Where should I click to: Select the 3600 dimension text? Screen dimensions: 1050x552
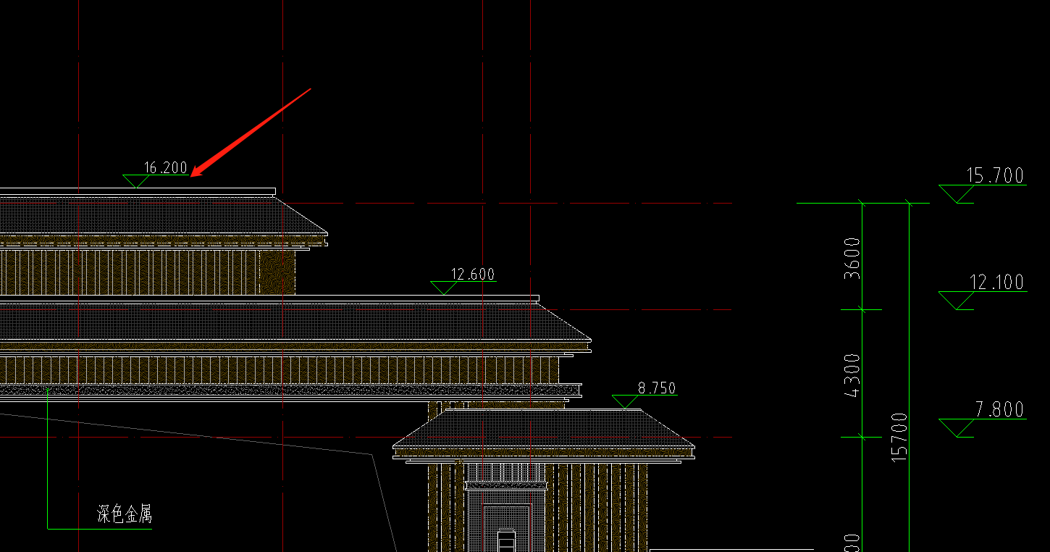pos(853,258)
